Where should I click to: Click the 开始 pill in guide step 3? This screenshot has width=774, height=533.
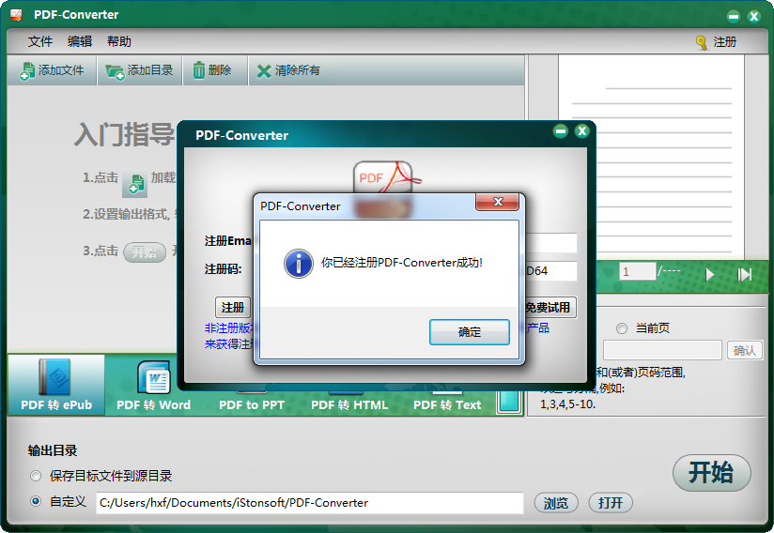(145, 252)
